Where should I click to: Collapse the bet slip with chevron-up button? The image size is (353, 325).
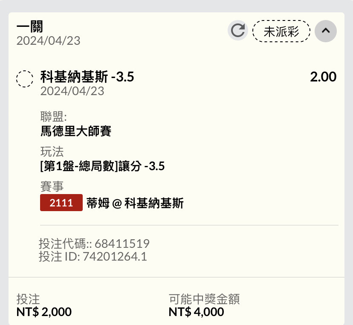pos(326,31)
